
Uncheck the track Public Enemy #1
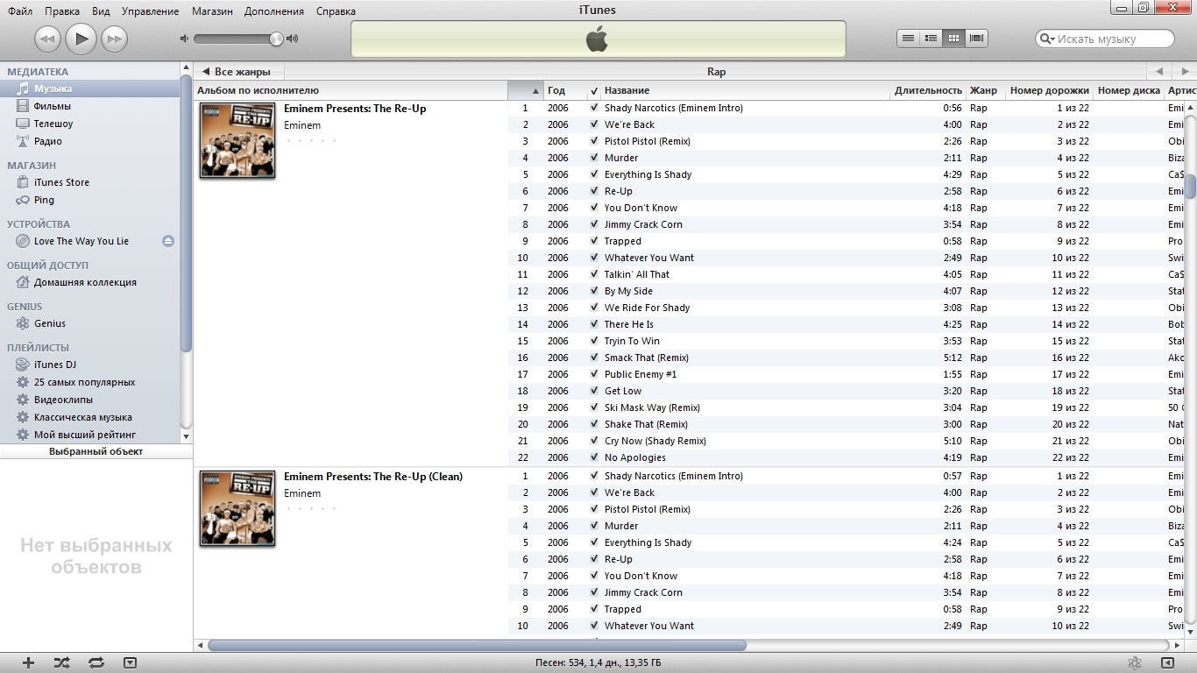click(594, 374)
